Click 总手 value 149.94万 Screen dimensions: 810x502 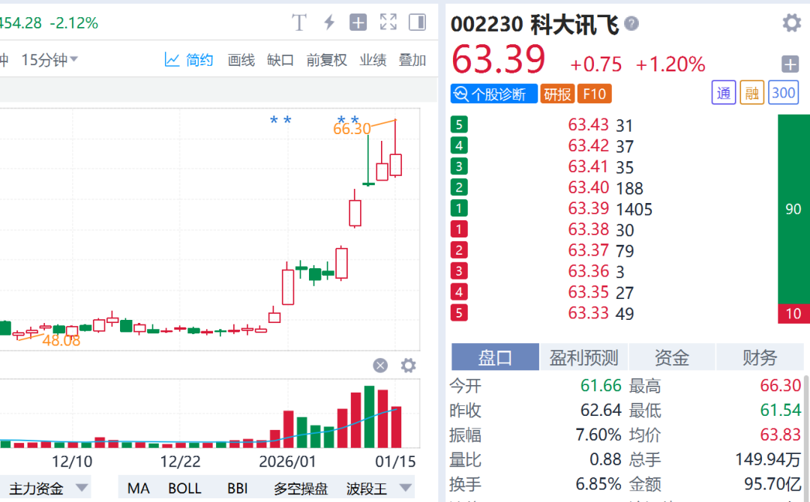[x=768, y=459]
